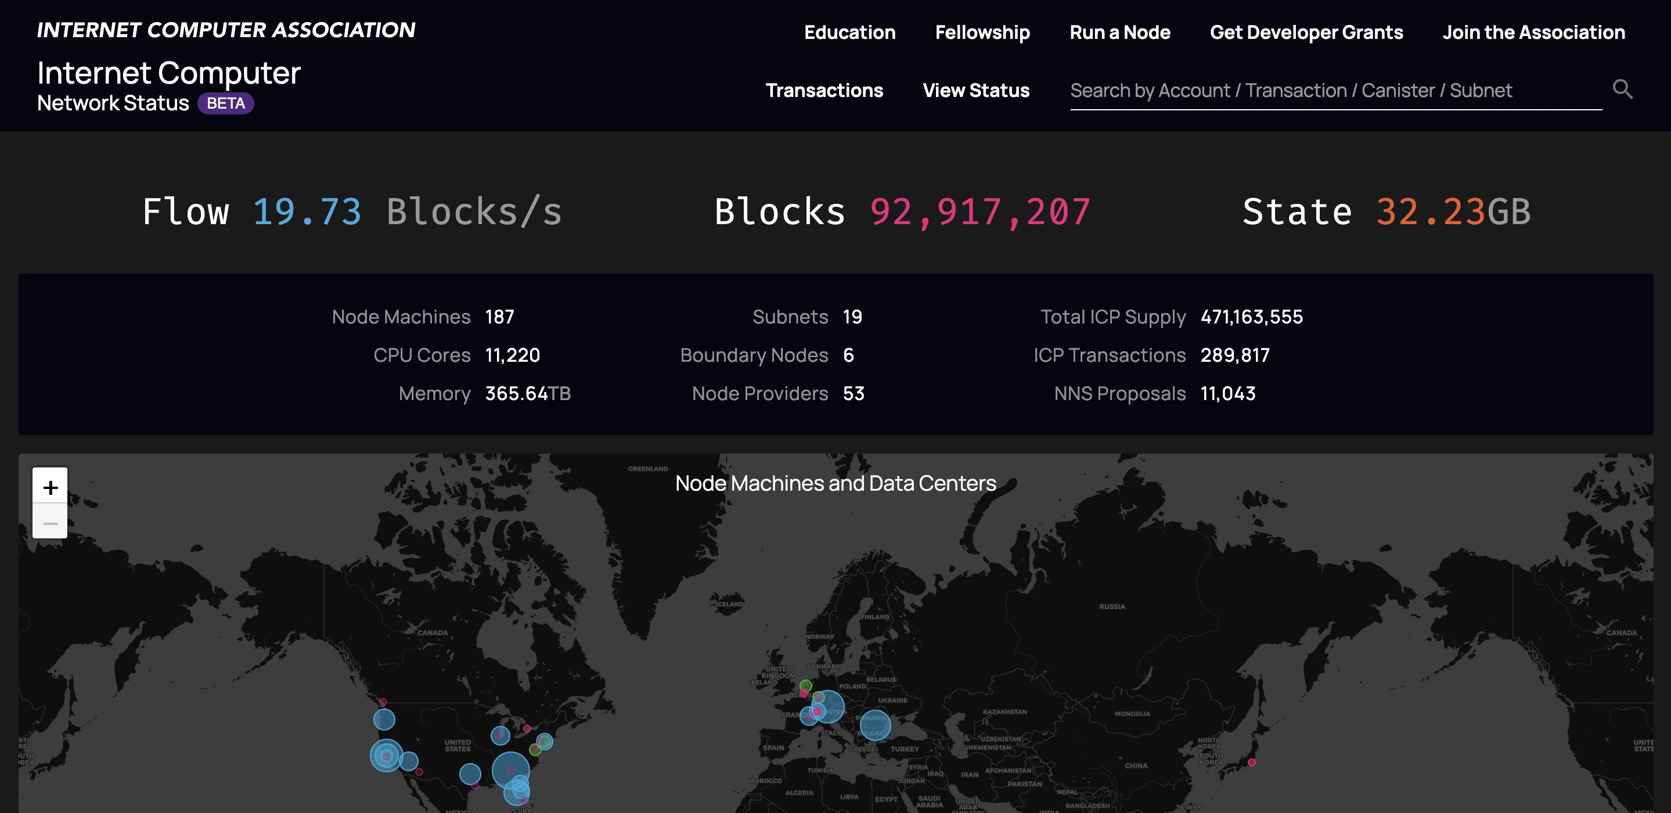
Task: Open Get Developer Grants link
Action: pos(1306,32)
